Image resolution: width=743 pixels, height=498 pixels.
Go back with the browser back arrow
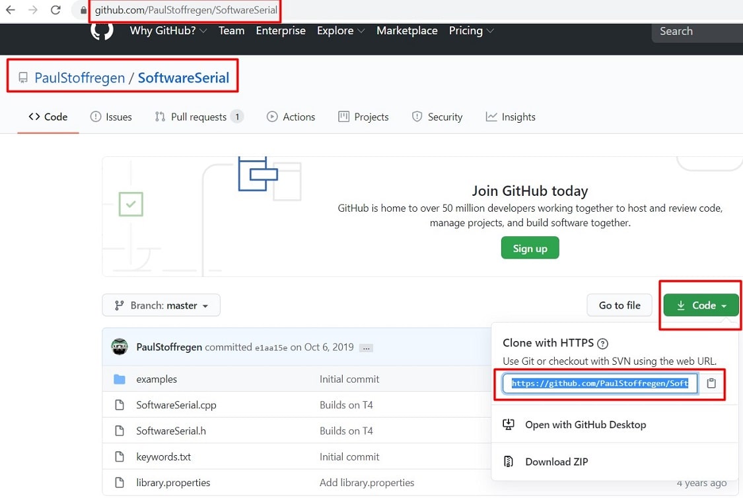11,10
